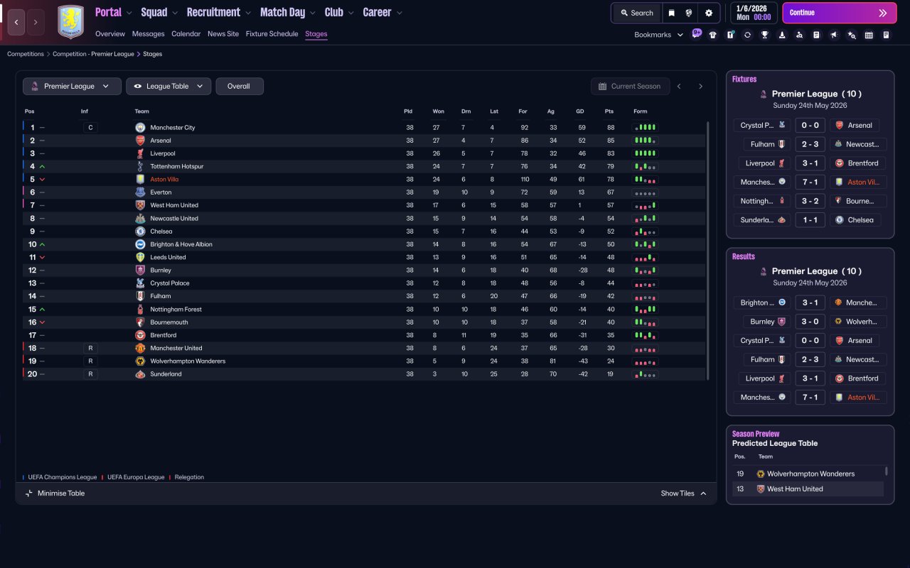Open the shirt shortcut icon

(713, 35)
